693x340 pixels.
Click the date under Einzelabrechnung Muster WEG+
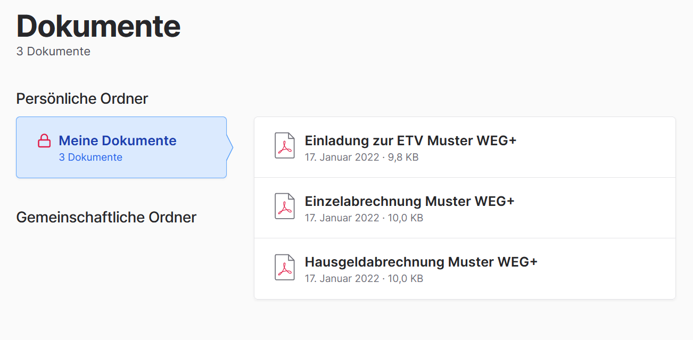[x=342, y=218]
